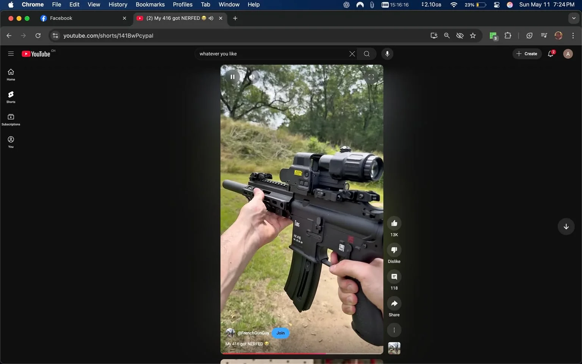
Task: Switch to the Facebook tab
Action: click(83, 18)
